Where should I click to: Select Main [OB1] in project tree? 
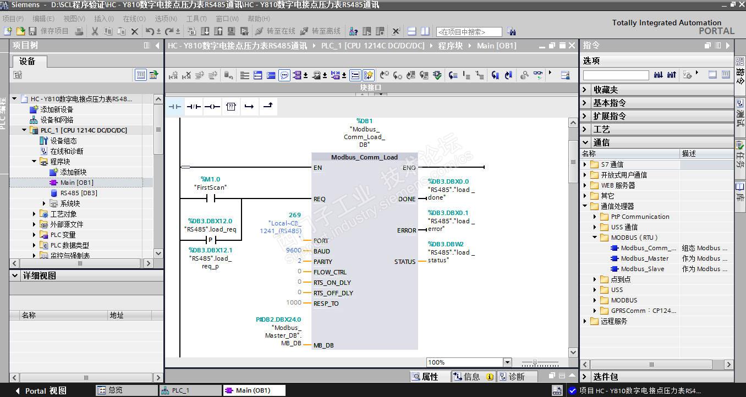tap(76, 183)
